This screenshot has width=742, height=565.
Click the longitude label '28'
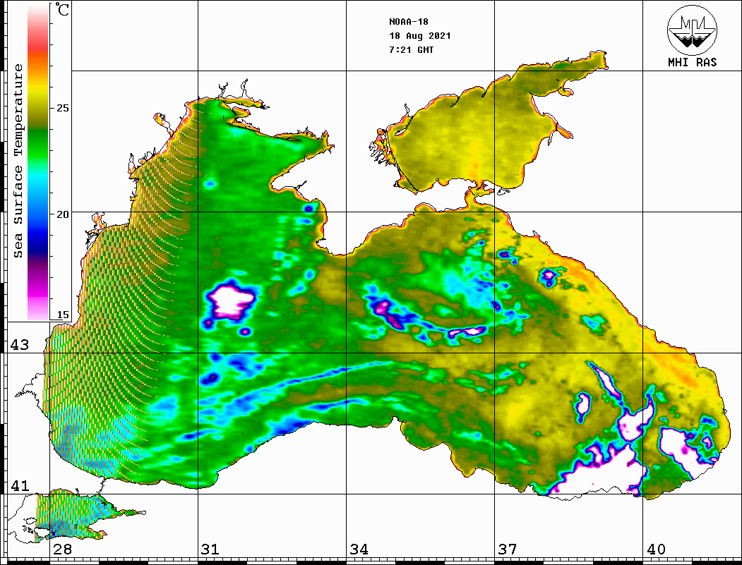pyautogui.click(x=62, y=549)
